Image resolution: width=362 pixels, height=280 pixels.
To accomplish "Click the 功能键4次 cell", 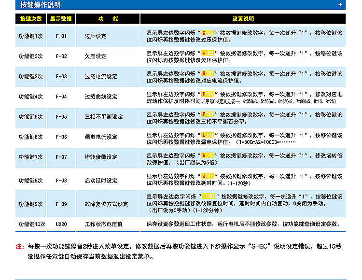I will click(x=31, y=97).
